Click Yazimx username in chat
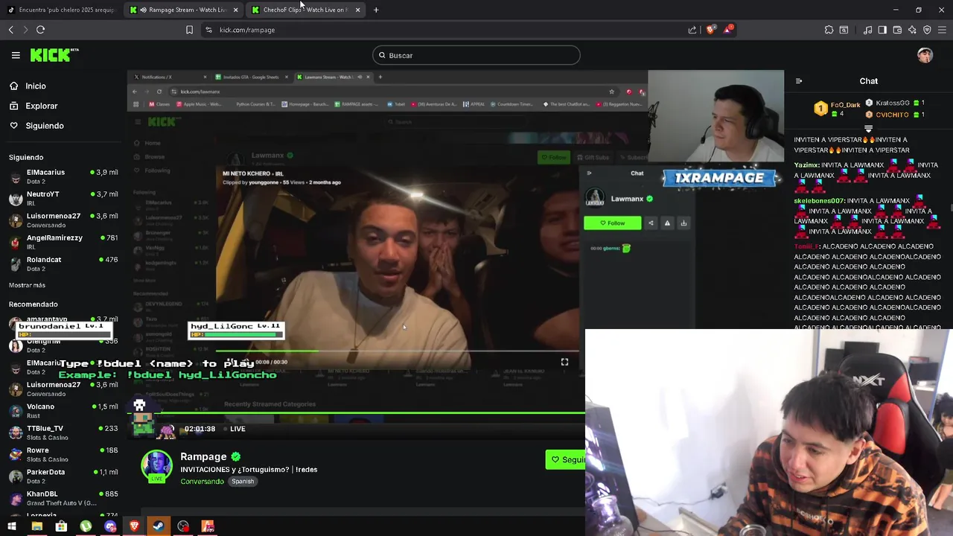 806,165
